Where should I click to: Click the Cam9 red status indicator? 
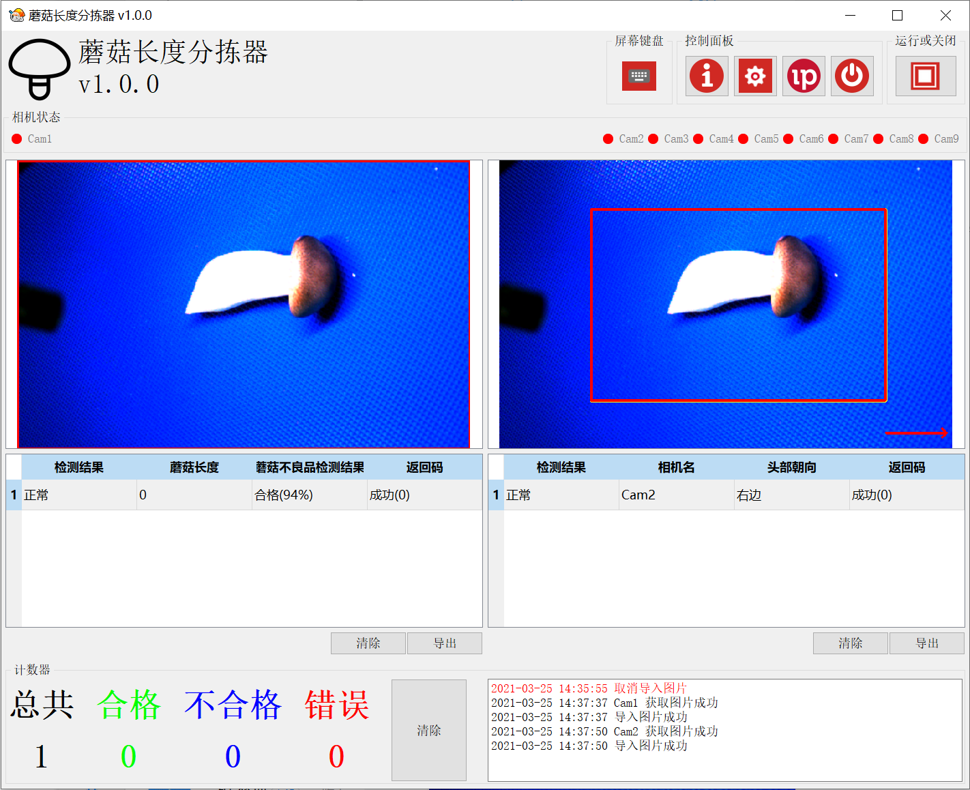[x=924, y=139]
